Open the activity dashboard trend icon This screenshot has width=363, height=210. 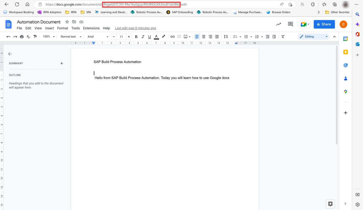coord(279,24)
